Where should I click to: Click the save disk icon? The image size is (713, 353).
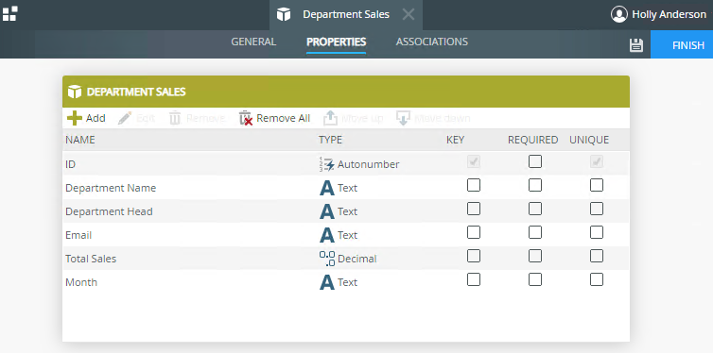click(636, 45)
